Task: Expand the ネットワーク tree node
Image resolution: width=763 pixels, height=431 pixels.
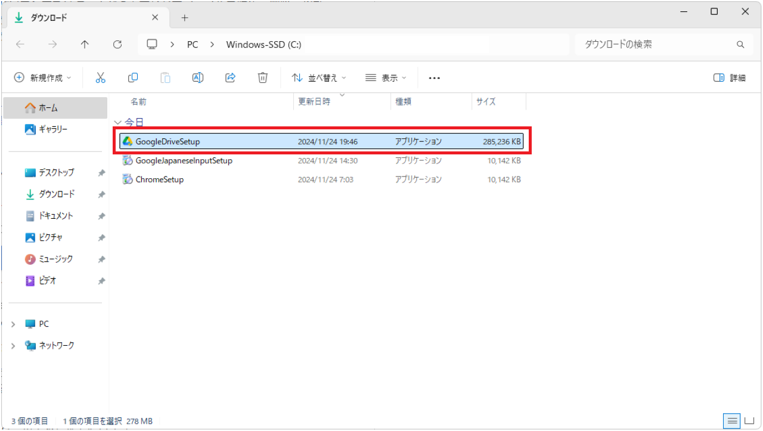Action: tap(13, 346)
